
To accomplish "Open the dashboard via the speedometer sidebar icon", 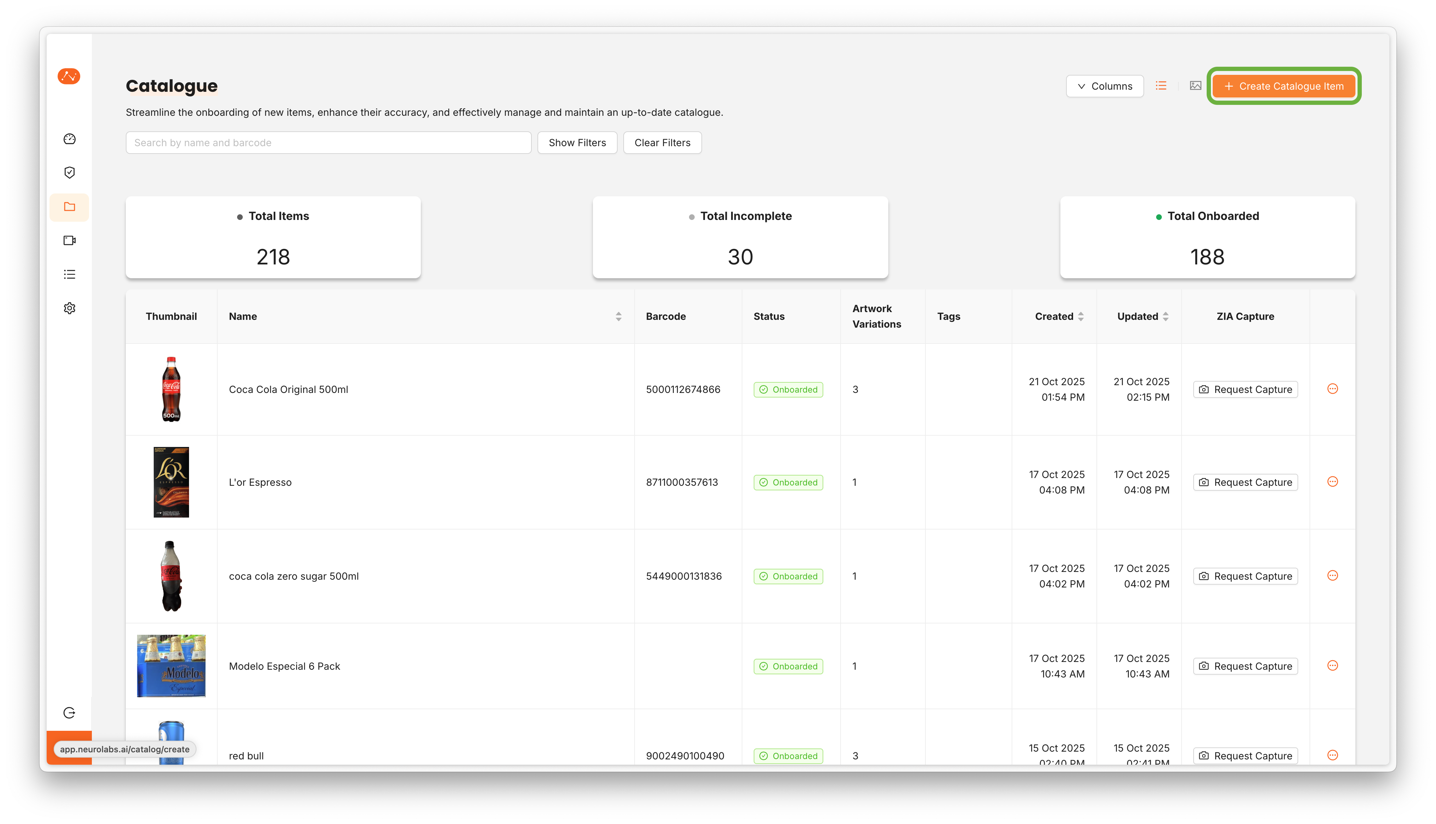I will click(x=69, y=139).
